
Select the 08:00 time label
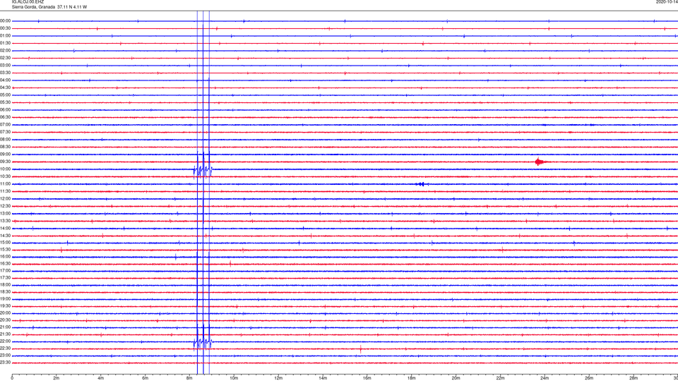point(6,140)
